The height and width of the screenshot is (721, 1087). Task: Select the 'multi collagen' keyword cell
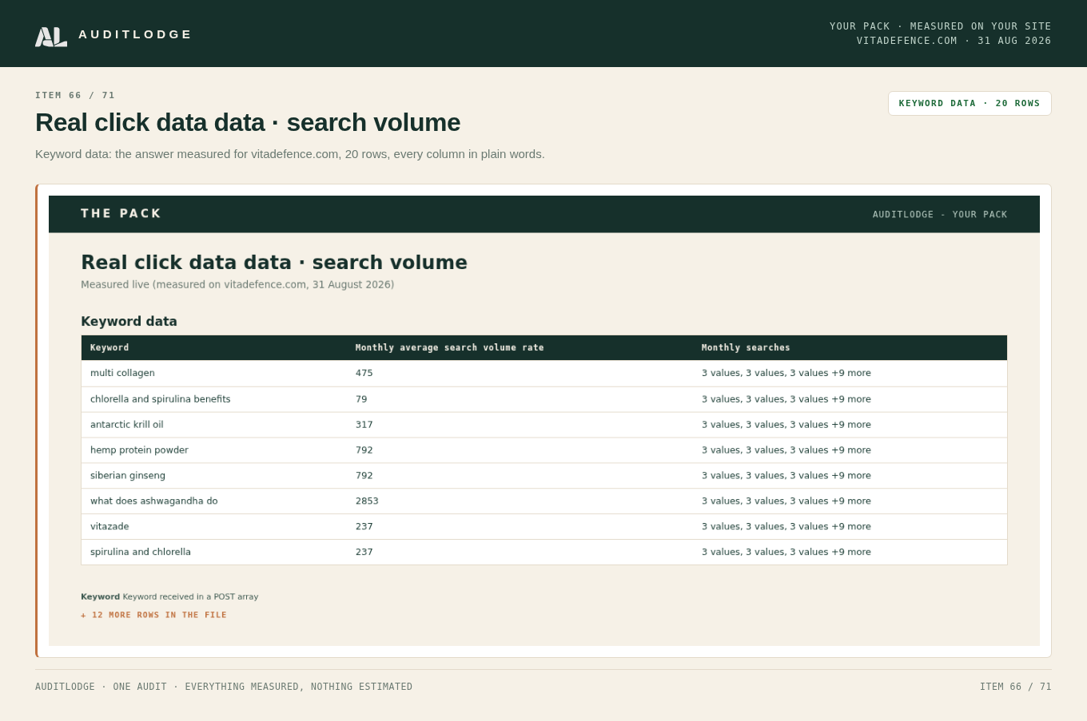pyautogui.click(x=122, y=374)
